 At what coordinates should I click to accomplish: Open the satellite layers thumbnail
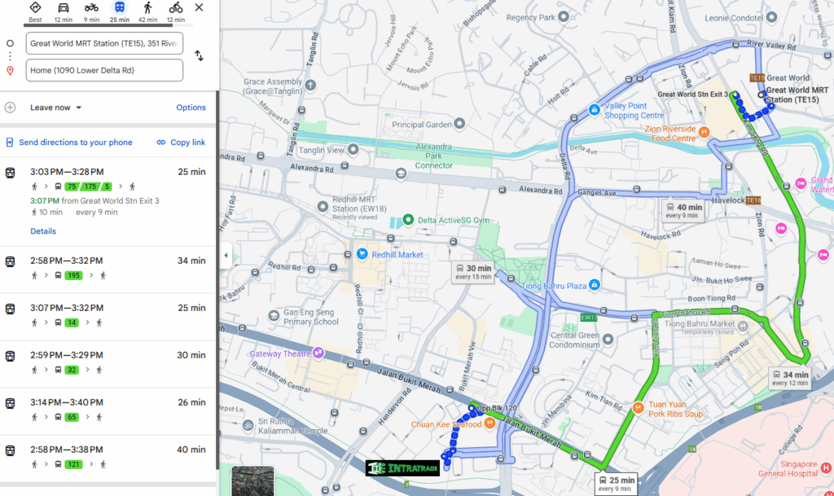(x=252, y=481)
